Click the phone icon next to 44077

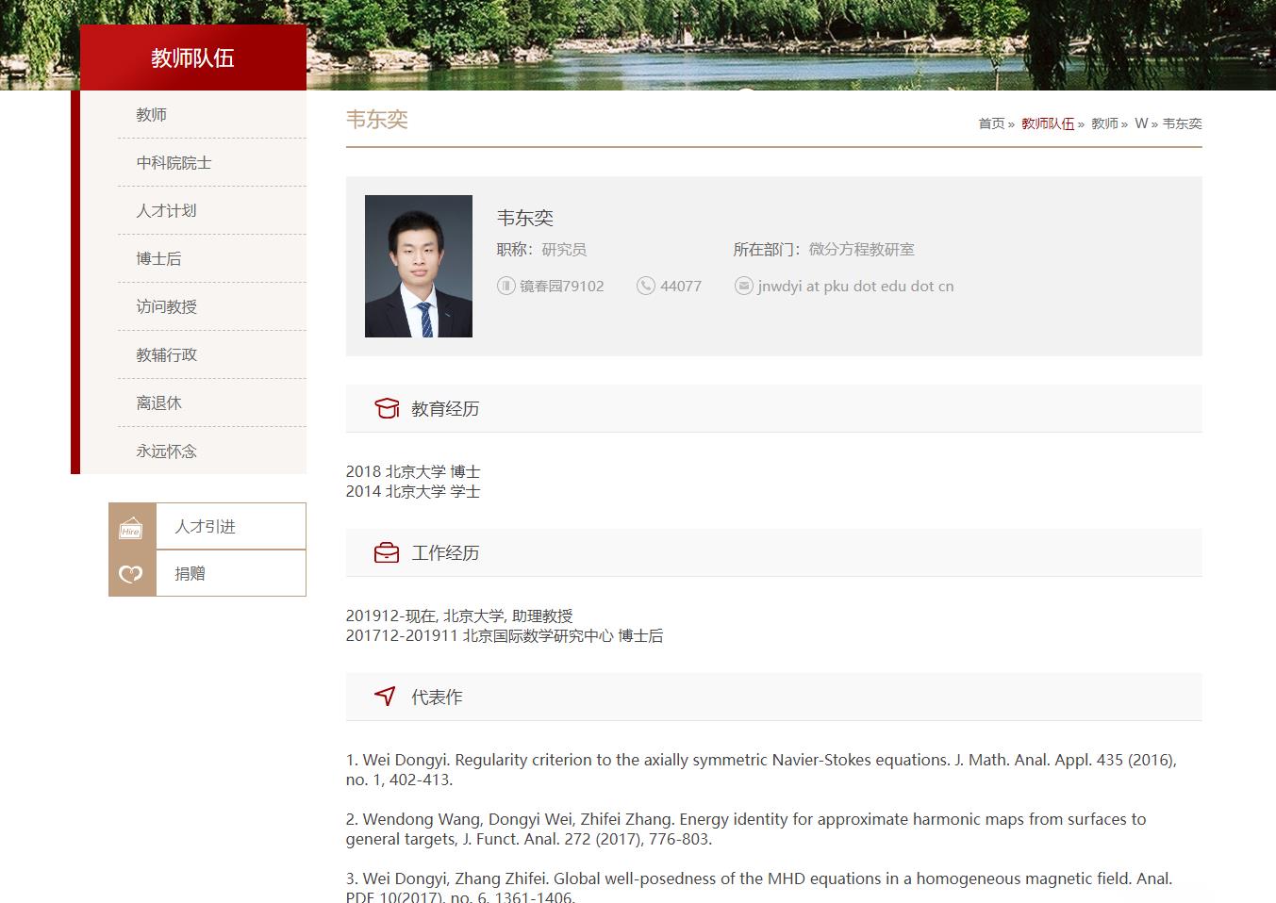pyautogui.click(x=646, y=286)
